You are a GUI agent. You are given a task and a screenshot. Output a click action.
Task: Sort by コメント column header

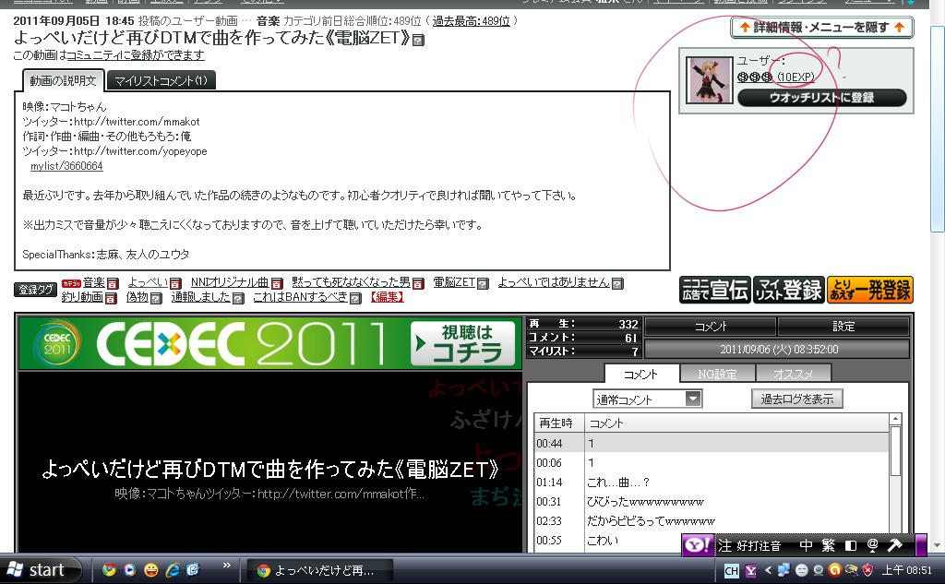737,423
